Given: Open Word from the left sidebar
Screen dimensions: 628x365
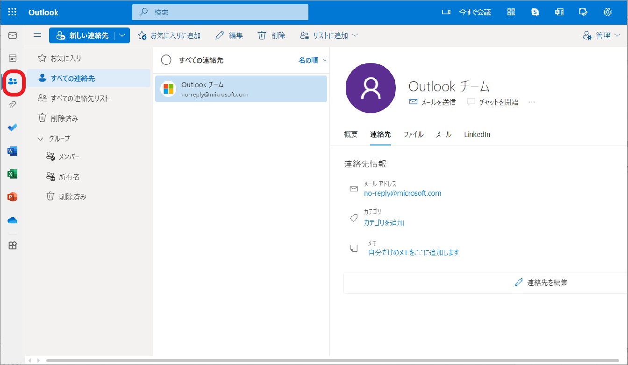Looking at the screenshot, I should (x=12, y=151).
